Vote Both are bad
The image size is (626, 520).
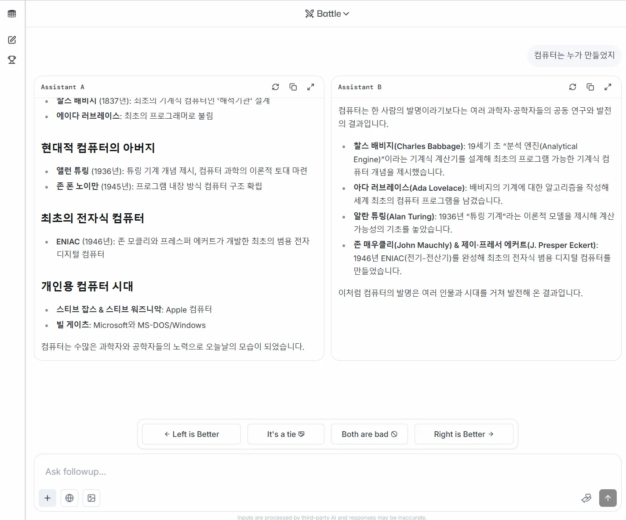(x=369, y=434)
